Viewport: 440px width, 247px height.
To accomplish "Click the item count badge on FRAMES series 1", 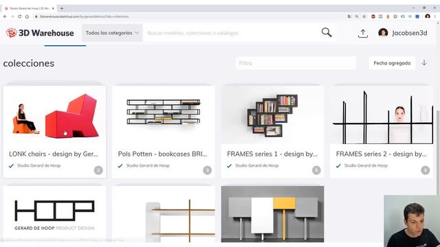I will click(316, 170).
